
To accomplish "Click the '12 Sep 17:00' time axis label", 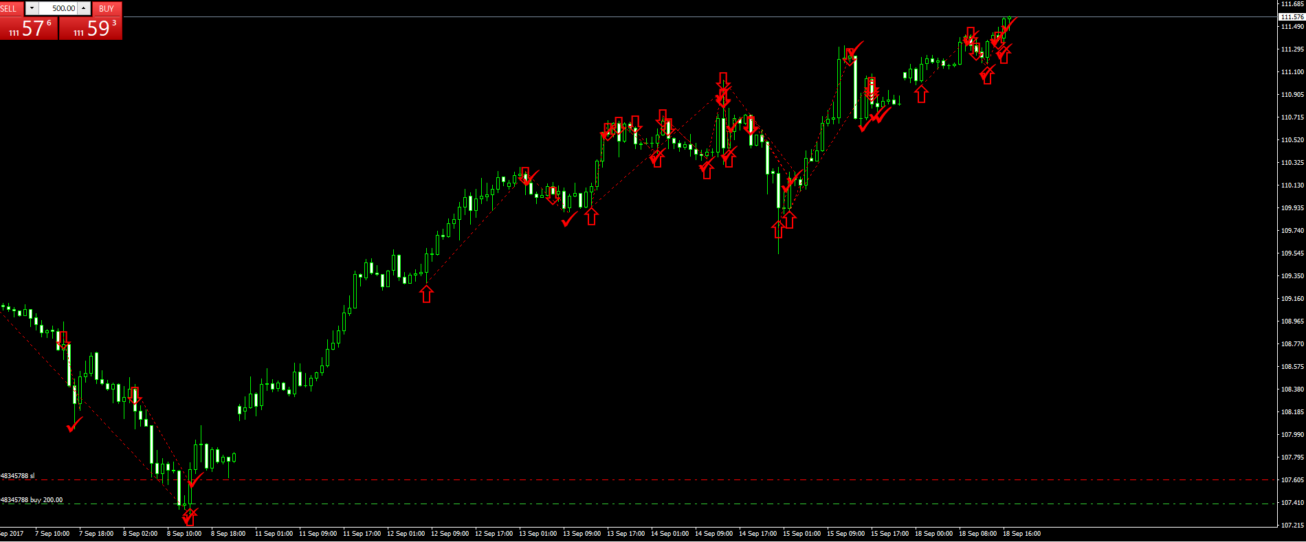I will (x=494, y=534).
